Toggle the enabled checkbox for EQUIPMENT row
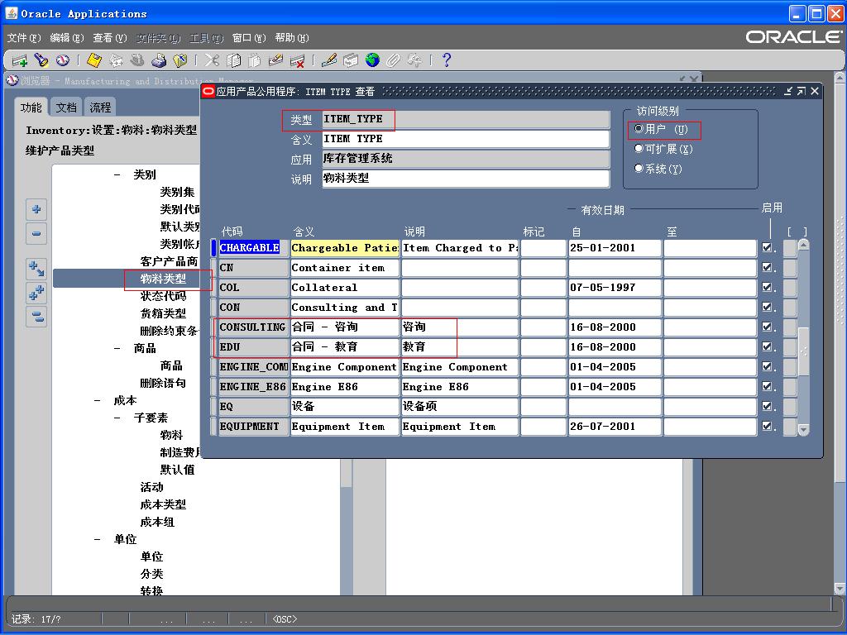Viewport: 847px width, 635px height. [x=767, y=426]
